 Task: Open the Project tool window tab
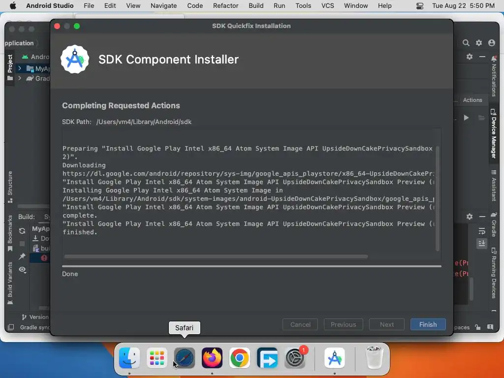click(x=10, y=67)
